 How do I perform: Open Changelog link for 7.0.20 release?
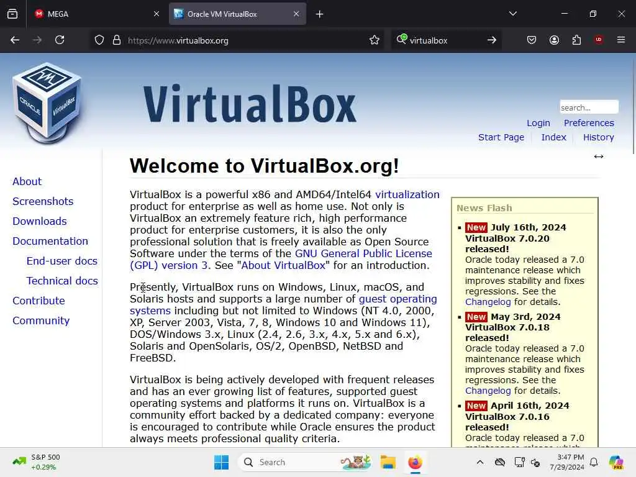tap(488, 302)
